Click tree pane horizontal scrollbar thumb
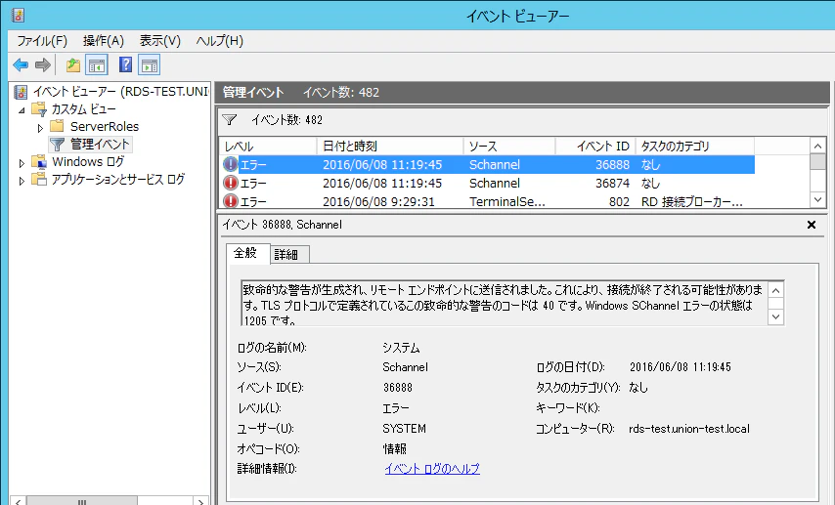Screen dimensions: 835x505 [82, 501]
